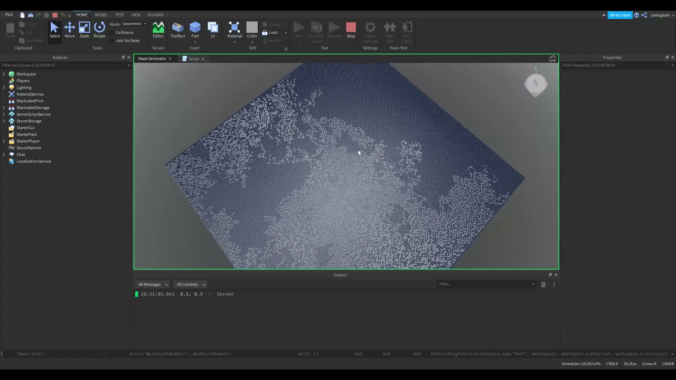Expand the Chat node
Screen dimensions: 676x380
pos(4,155)
